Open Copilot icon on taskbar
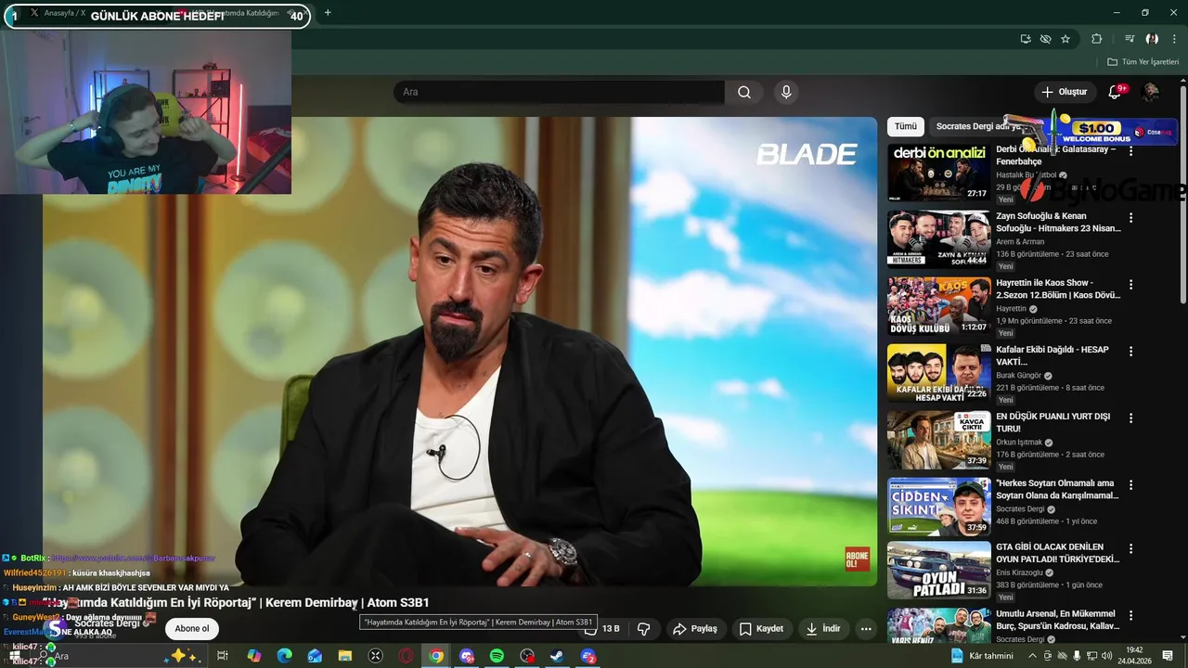 (x=253, y=656)
